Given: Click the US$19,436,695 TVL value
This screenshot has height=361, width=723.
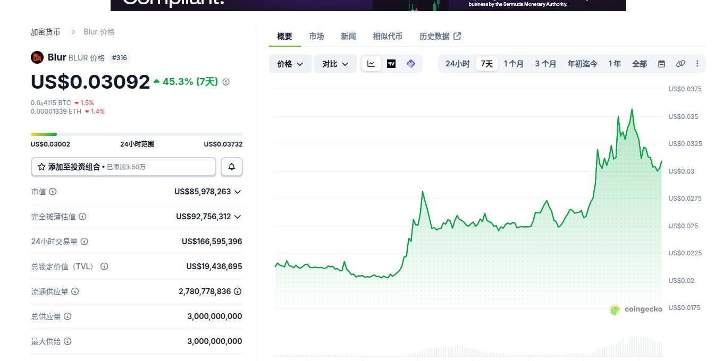Looking at the screenshot, I should click(214, 267).
